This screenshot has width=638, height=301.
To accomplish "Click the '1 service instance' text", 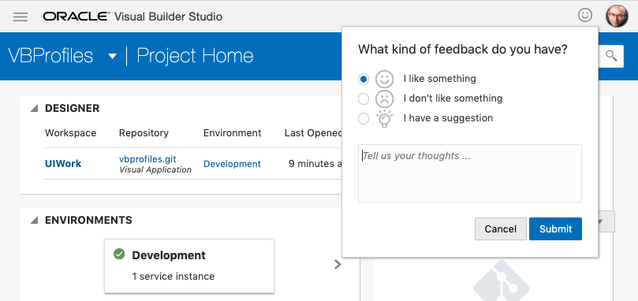I will pyautogui.click(x=173, y=277).
